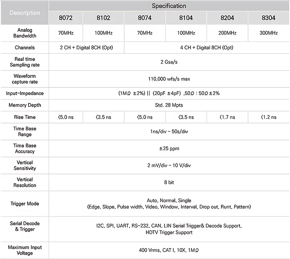This screenshot has height=259, width=290.
Task: Click the 300MHz analog bandwidth value
Action: [268, 33]
